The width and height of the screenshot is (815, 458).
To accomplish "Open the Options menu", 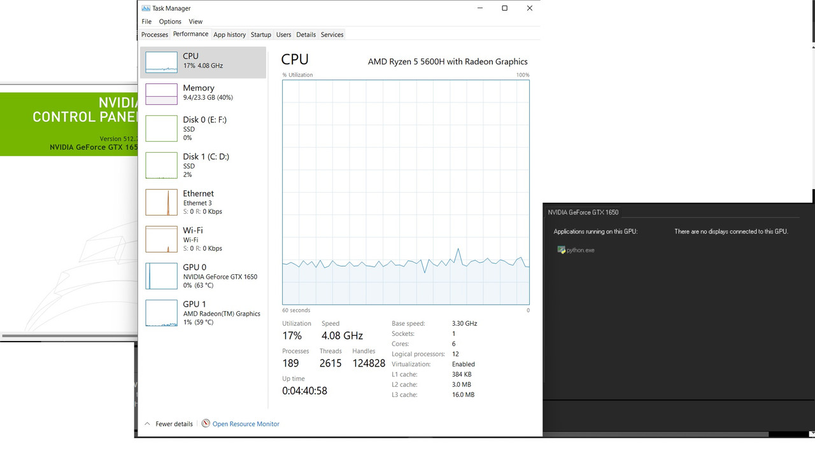I will click(170, 22).
